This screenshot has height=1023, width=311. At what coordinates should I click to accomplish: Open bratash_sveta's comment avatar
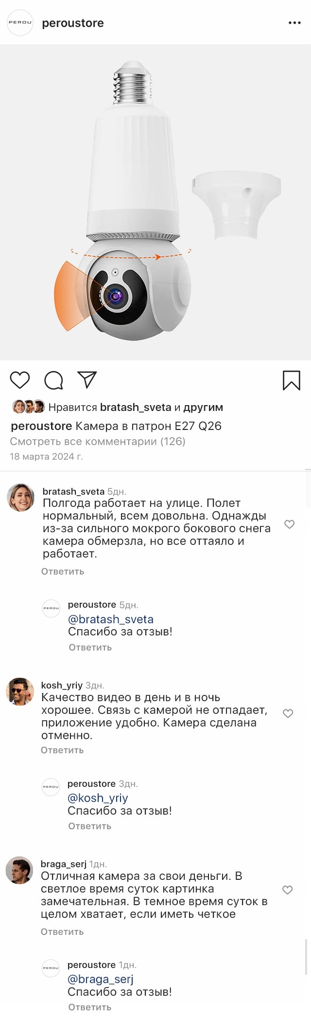tap(20, 498)
